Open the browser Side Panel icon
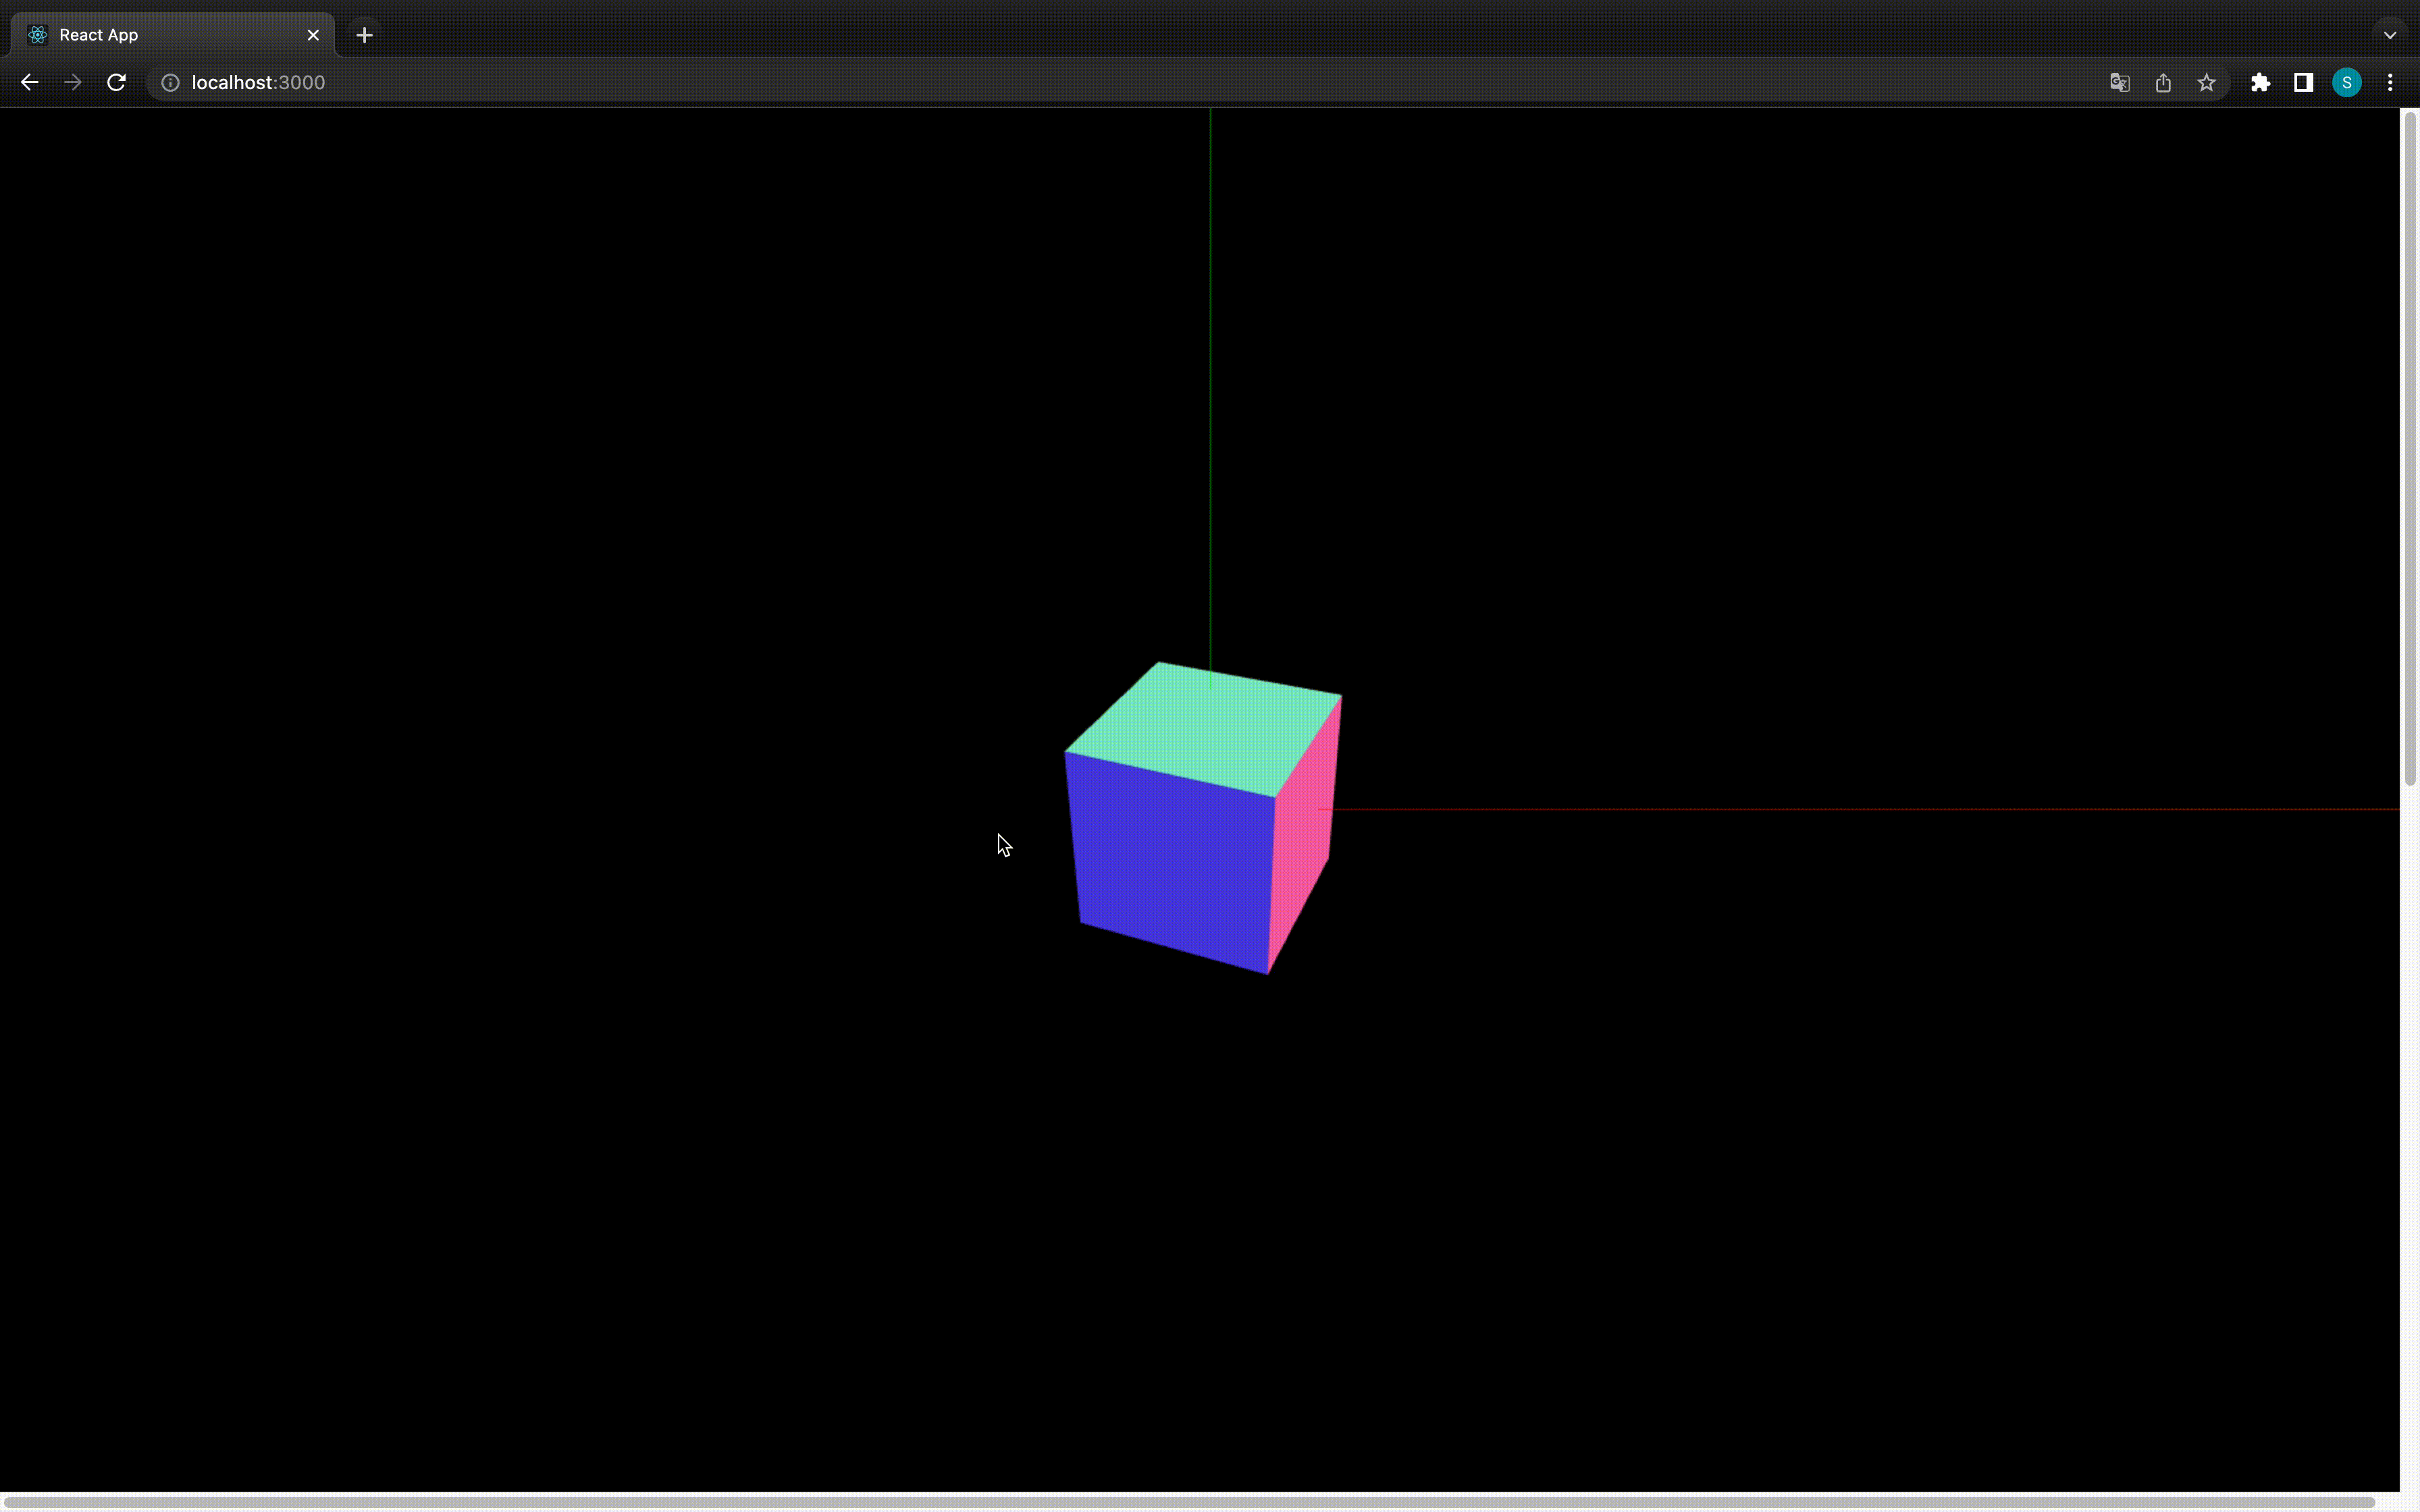 2302,82
